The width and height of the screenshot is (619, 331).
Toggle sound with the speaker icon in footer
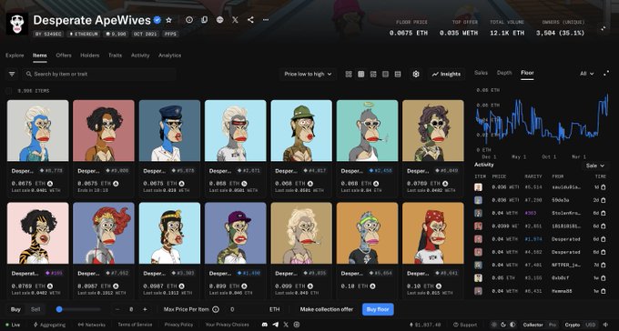coord(606,325)
